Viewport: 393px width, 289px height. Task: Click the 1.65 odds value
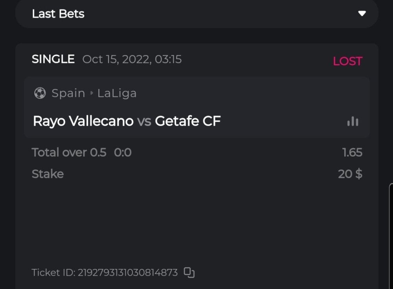pos(352,152)
